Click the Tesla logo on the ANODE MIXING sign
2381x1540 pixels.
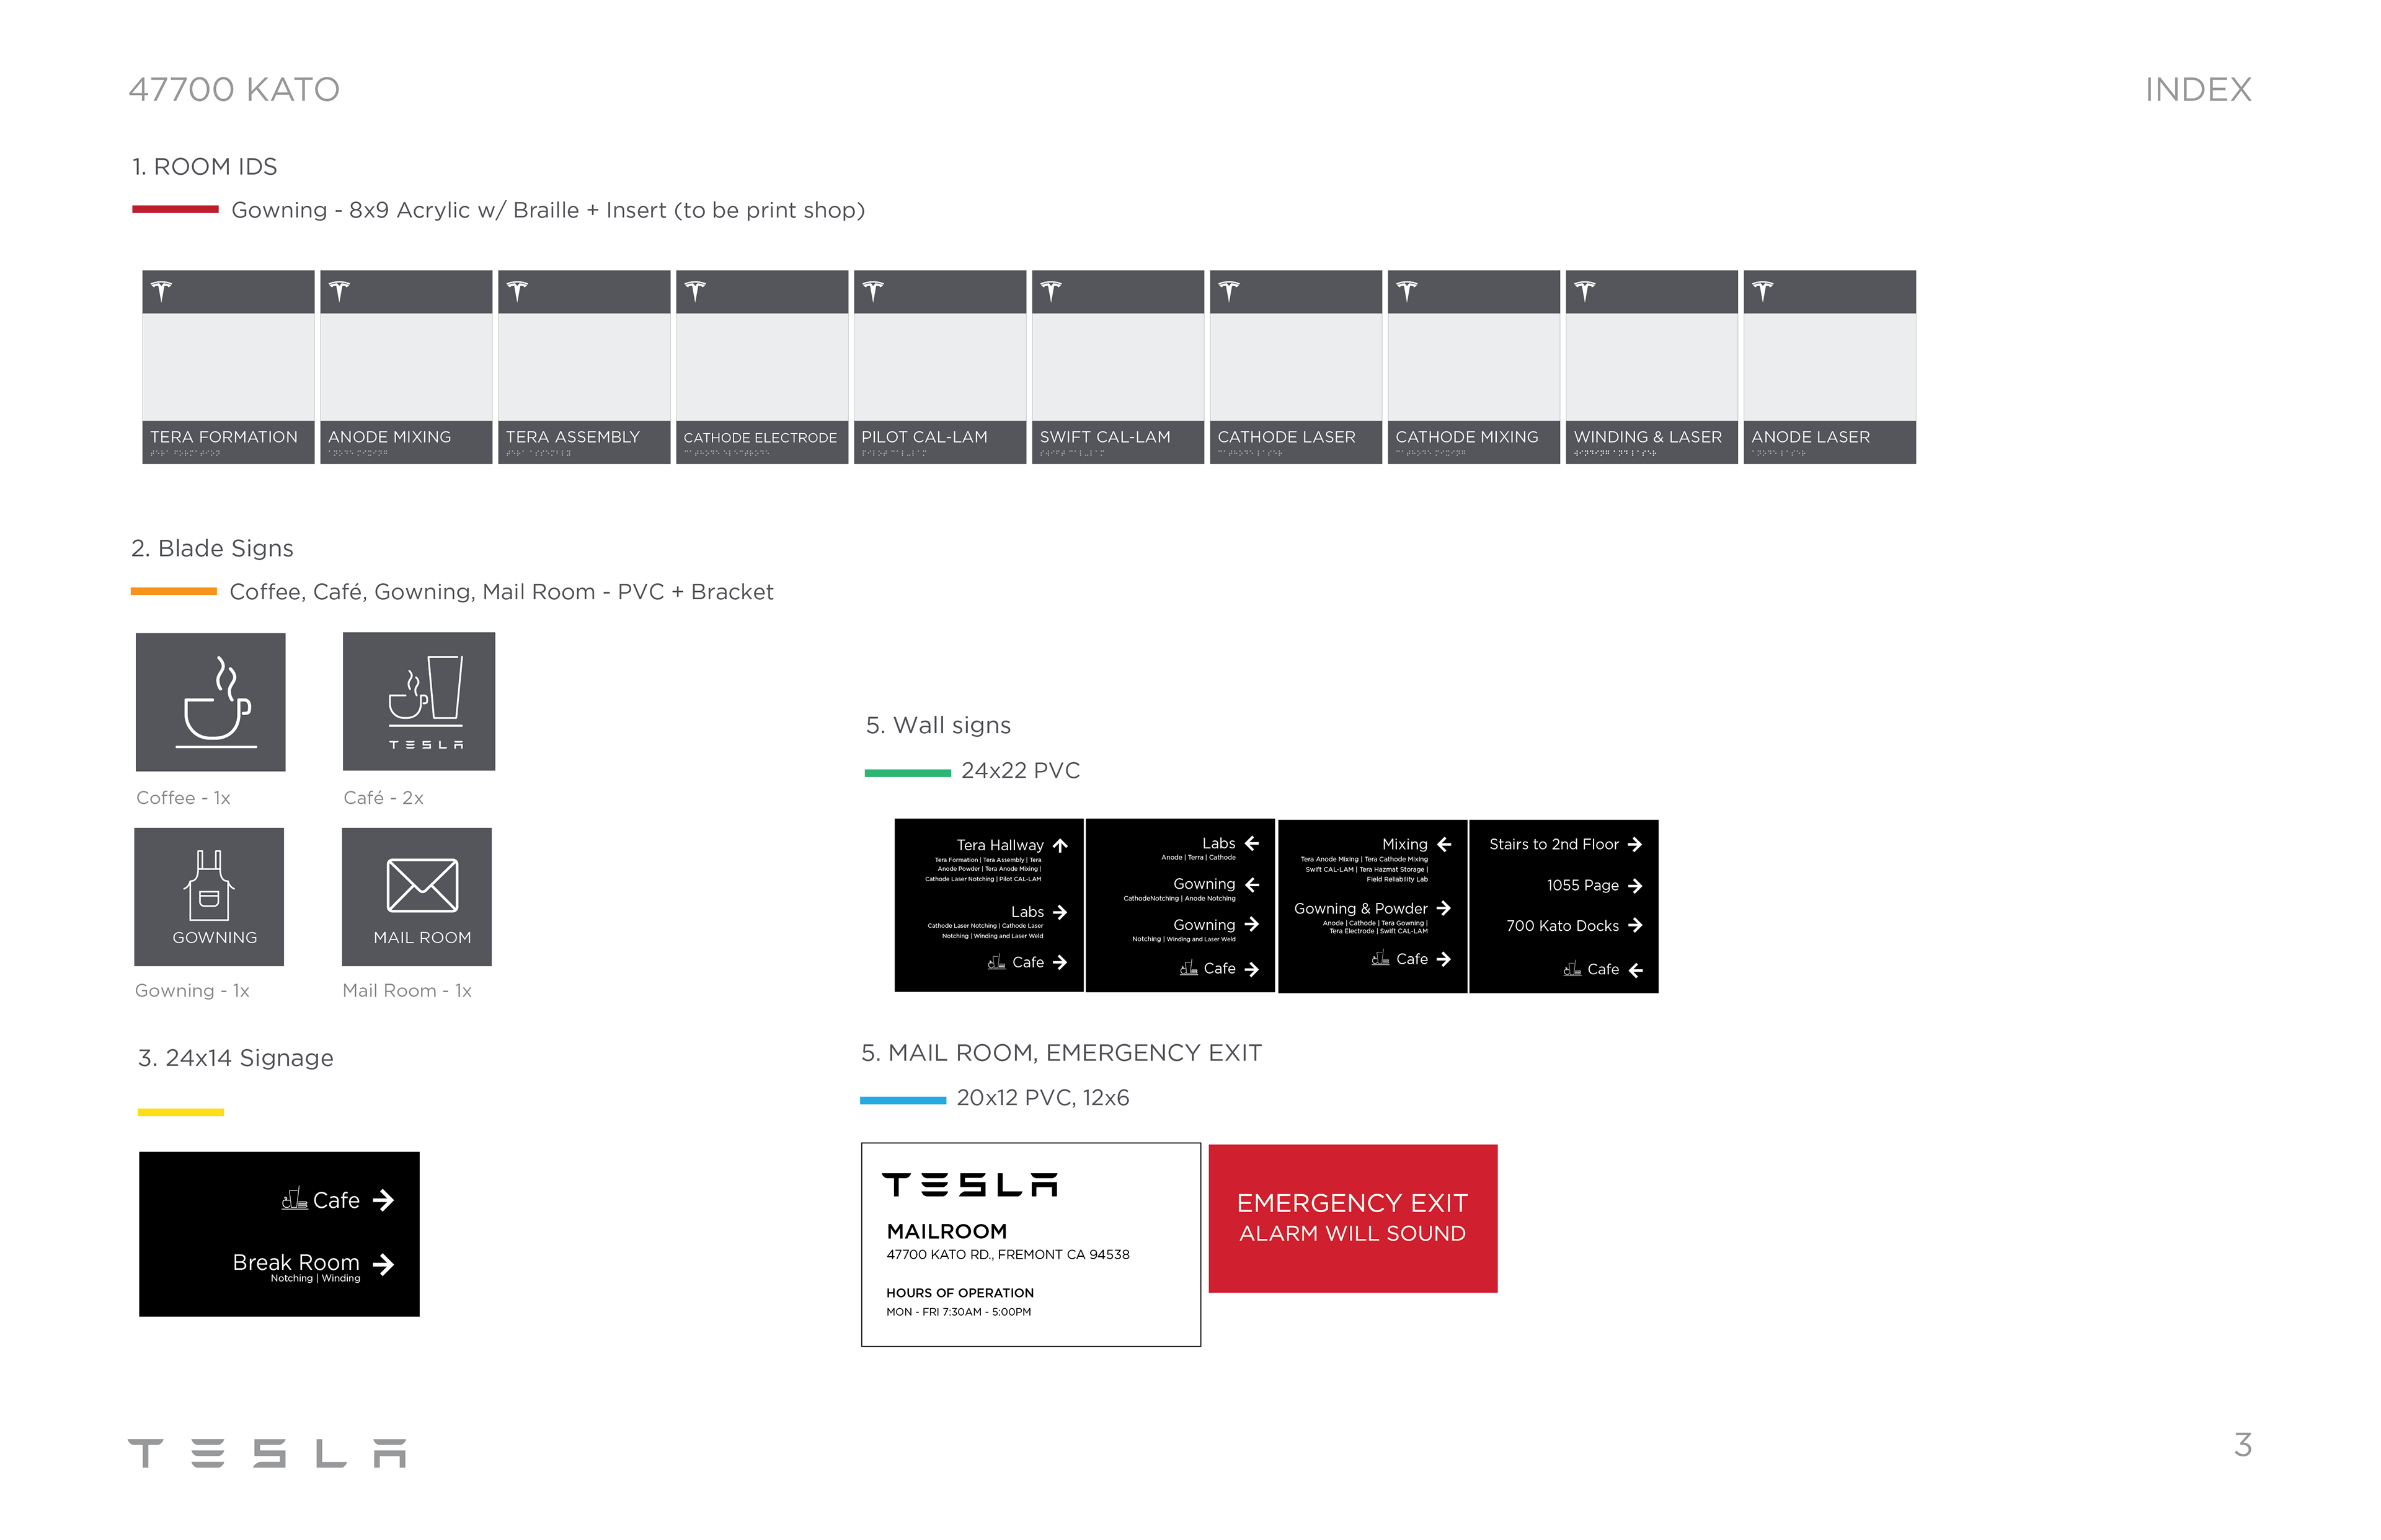tap(339, 291)
